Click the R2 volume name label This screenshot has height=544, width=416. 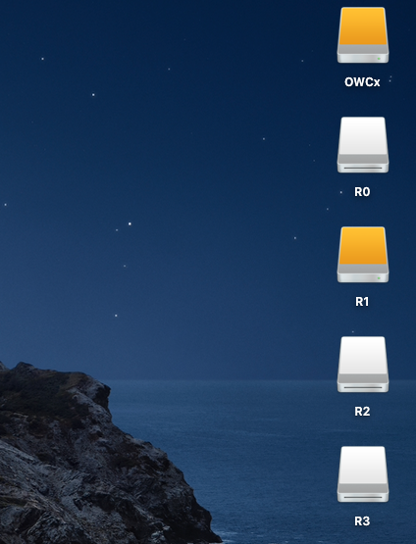[x=362, y=412]
